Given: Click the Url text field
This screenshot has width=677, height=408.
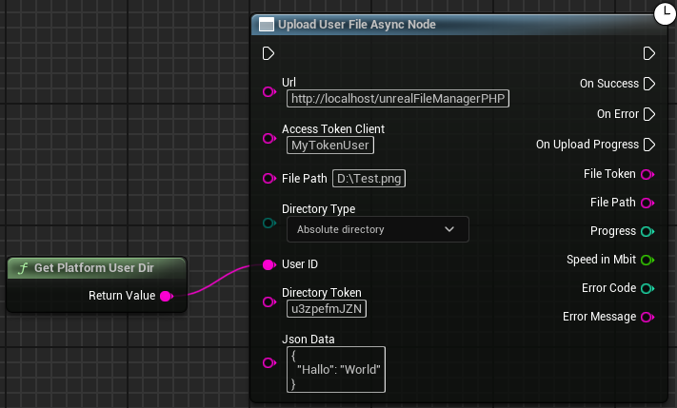Looking at the screenshot, I should click(398, 98).
